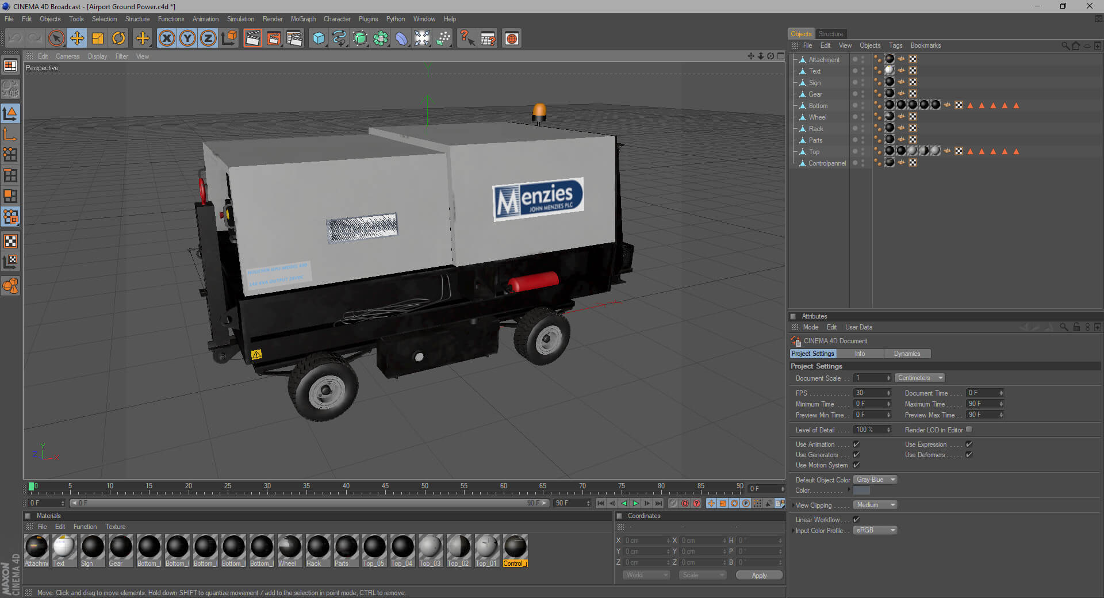Viewport: 1104px width, 598px height.
Task: Select the Top_03 material thumbnail
Action: [430, 547]
